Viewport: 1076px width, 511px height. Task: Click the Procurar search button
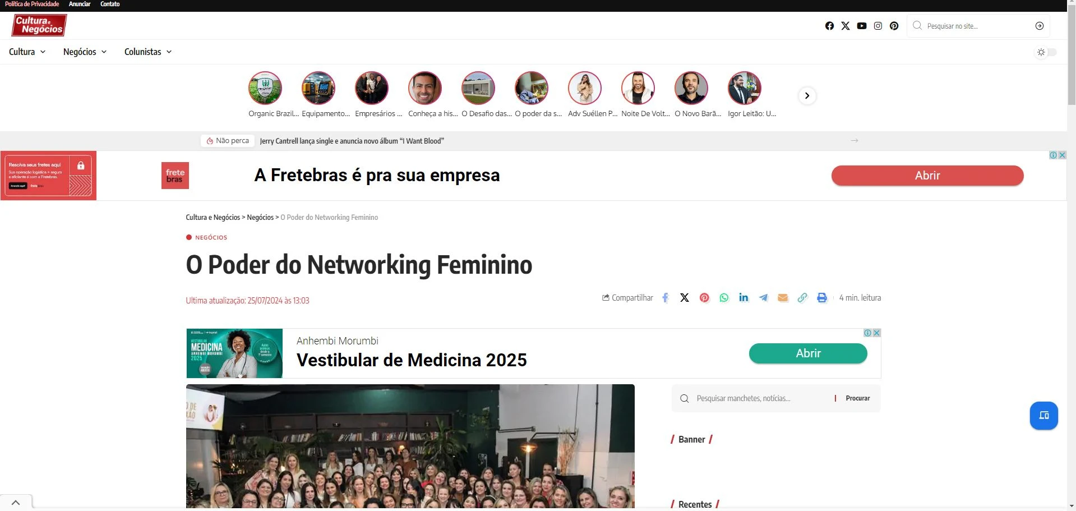click(858, 398)
